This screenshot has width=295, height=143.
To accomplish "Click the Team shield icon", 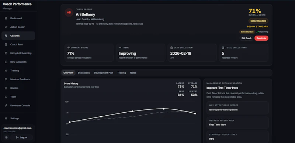I will tap(6, 97).
